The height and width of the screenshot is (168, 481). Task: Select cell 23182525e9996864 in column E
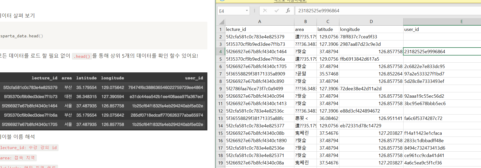pyautogui.click(x=442, y=52)
